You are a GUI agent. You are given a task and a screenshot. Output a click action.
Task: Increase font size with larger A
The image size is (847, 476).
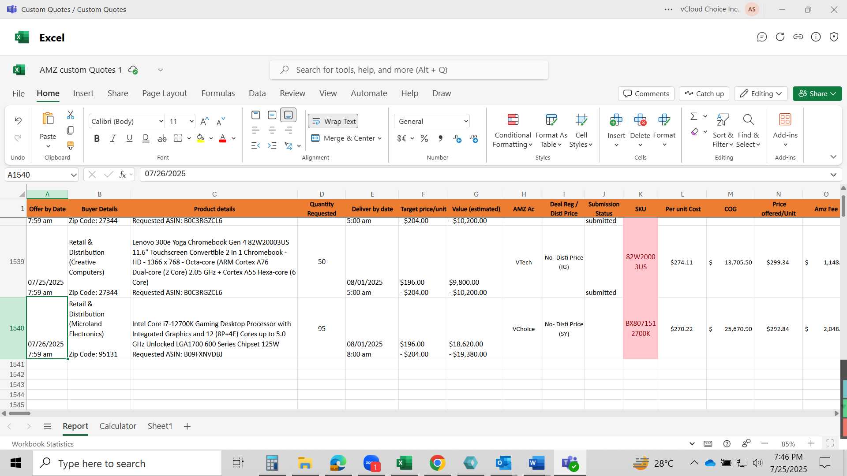coord(204,121)
